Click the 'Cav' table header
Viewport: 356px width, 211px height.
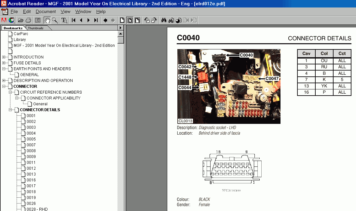pos(306,54)
